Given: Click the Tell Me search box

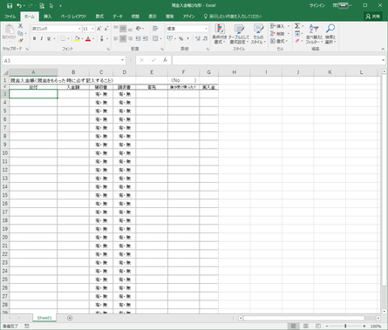Looking at the screenshot, I should point(233,17).
